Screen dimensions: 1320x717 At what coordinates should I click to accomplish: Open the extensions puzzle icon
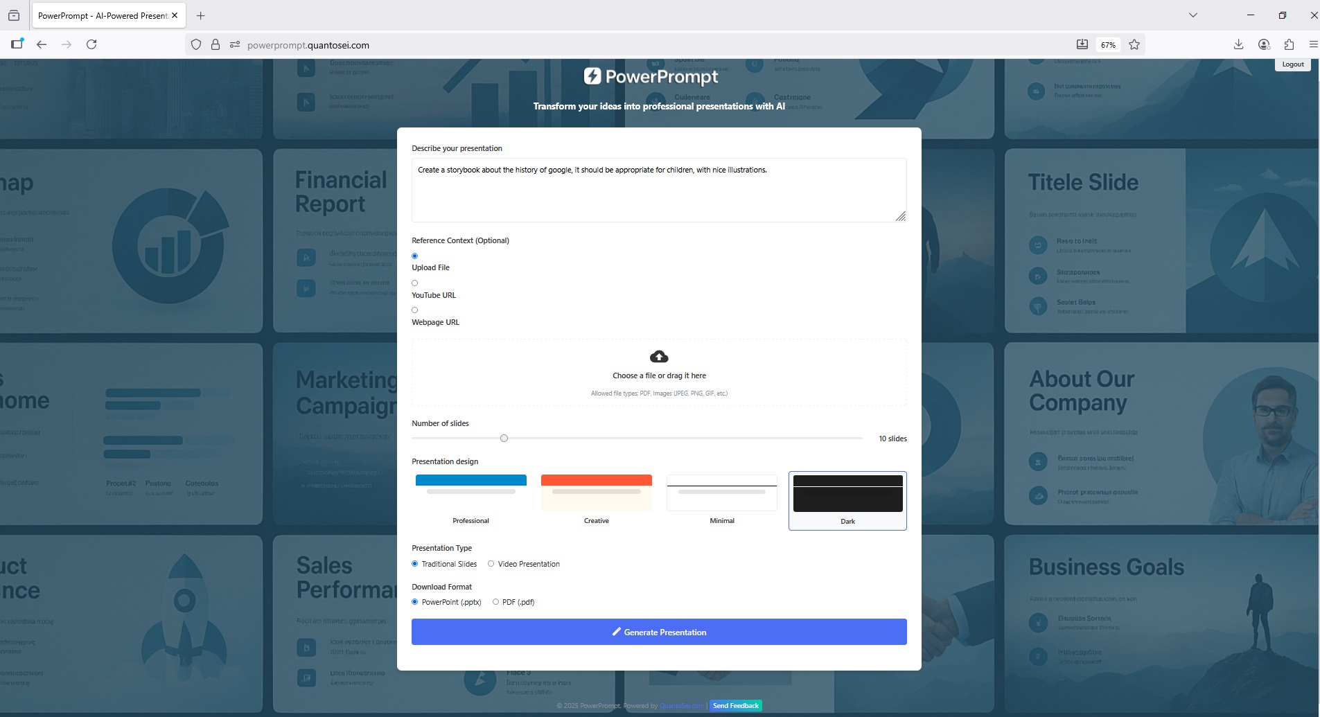[x=1289, y=44]
